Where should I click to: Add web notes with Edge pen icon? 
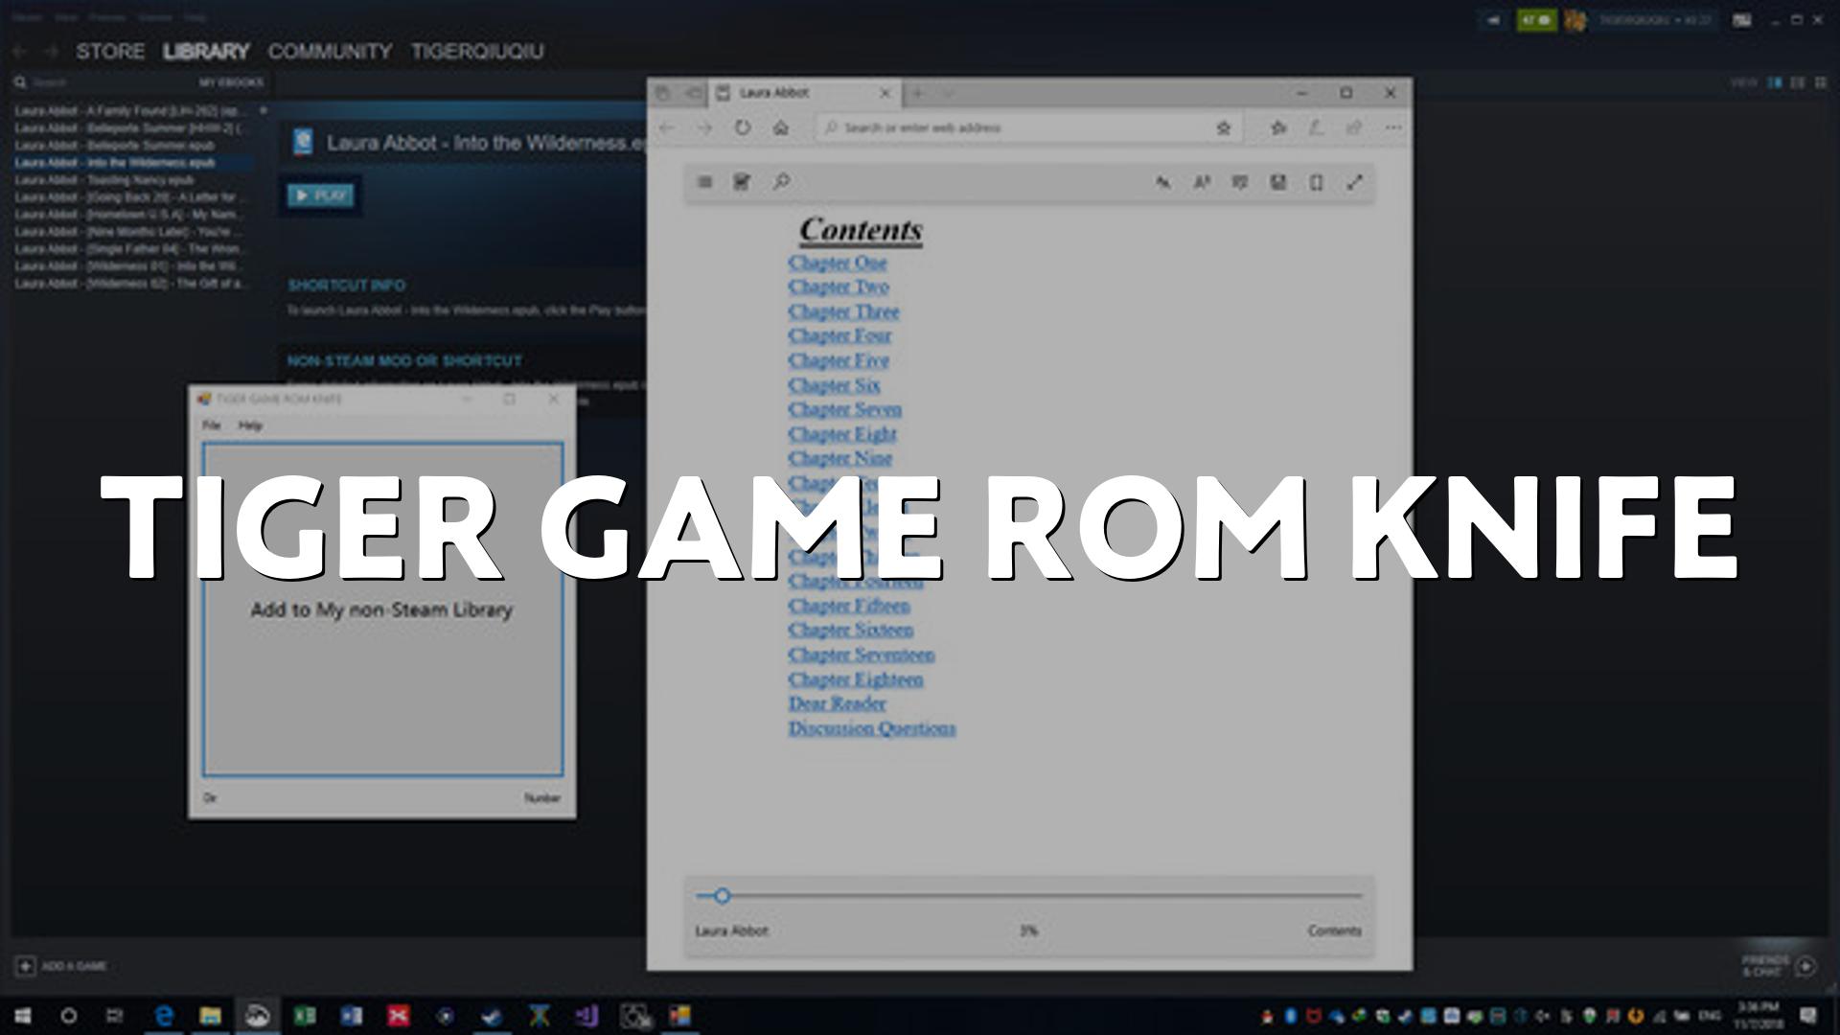1316,127
